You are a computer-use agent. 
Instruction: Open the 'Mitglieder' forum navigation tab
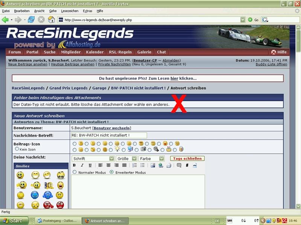71,52
